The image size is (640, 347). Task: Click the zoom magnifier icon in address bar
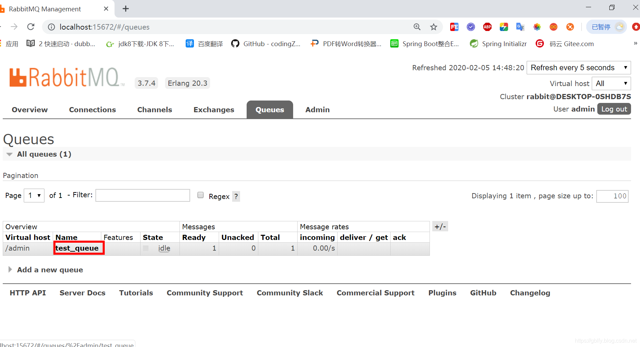click(x=417, y=27)
